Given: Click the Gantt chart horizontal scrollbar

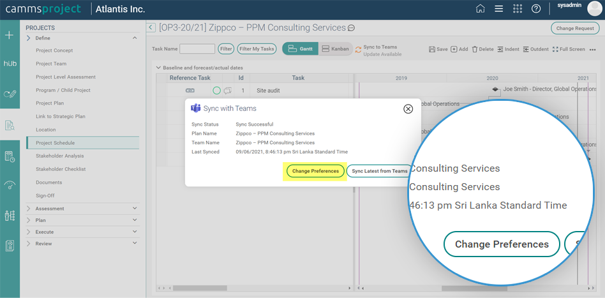Looking at the screenshot, I should [475, 288].
